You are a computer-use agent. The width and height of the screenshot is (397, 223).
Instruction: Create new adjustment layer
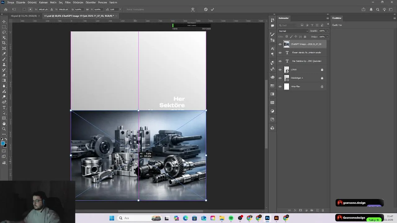(x=306, y=210)
